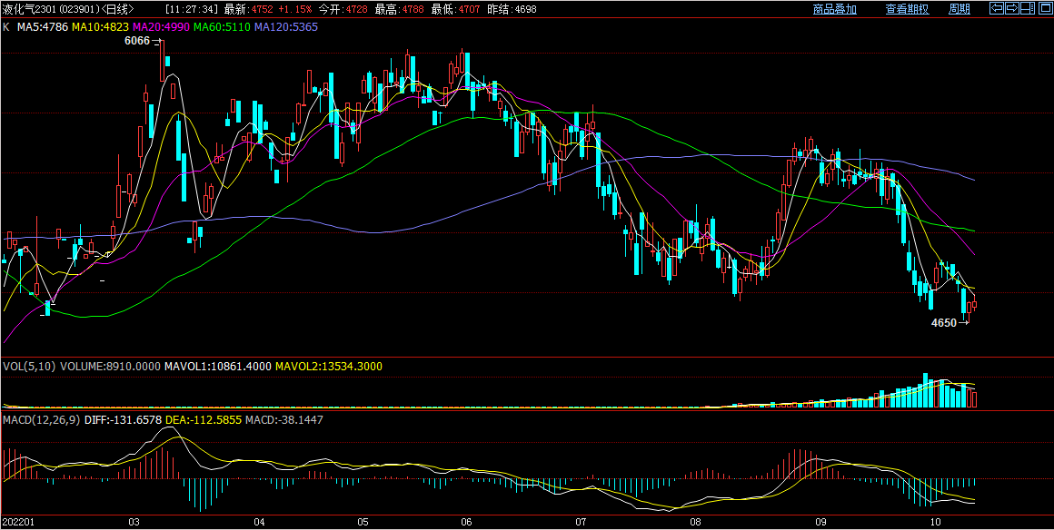Open the 商品叠加 link
This screenshot has width=1054, height=530.
coord(834,9)
